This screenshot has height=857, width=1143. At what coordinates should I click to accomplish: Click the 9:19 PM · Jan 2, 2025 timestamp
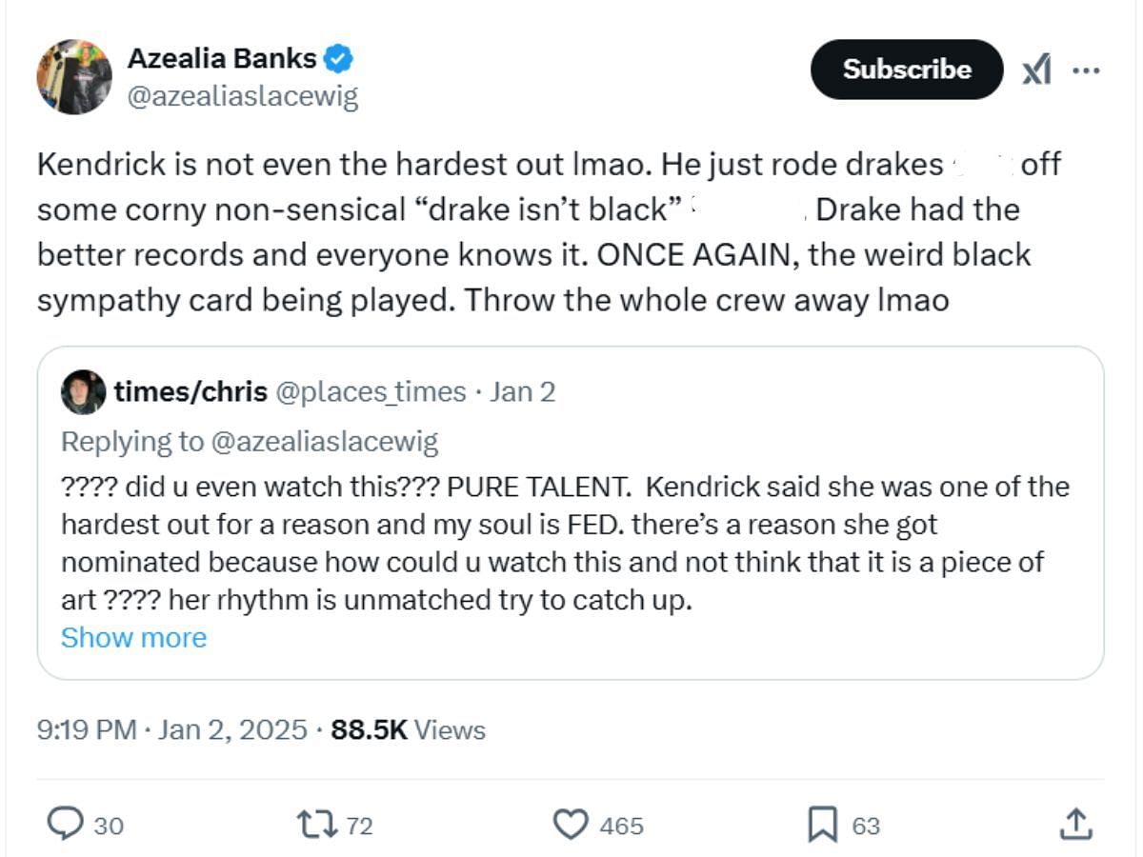(172, 730)
